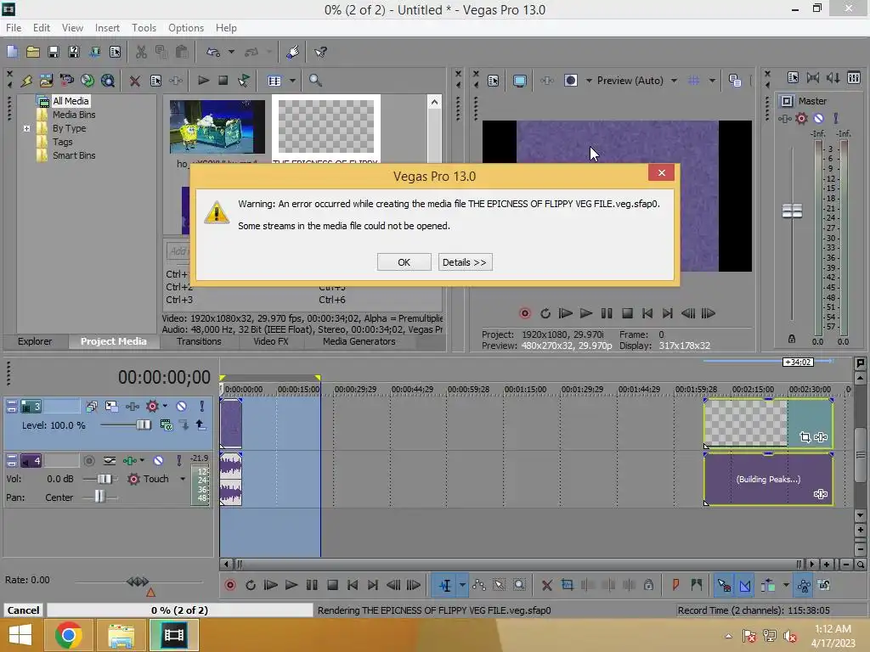Click Details >> in the warning dialog

(x=465, y=262)
